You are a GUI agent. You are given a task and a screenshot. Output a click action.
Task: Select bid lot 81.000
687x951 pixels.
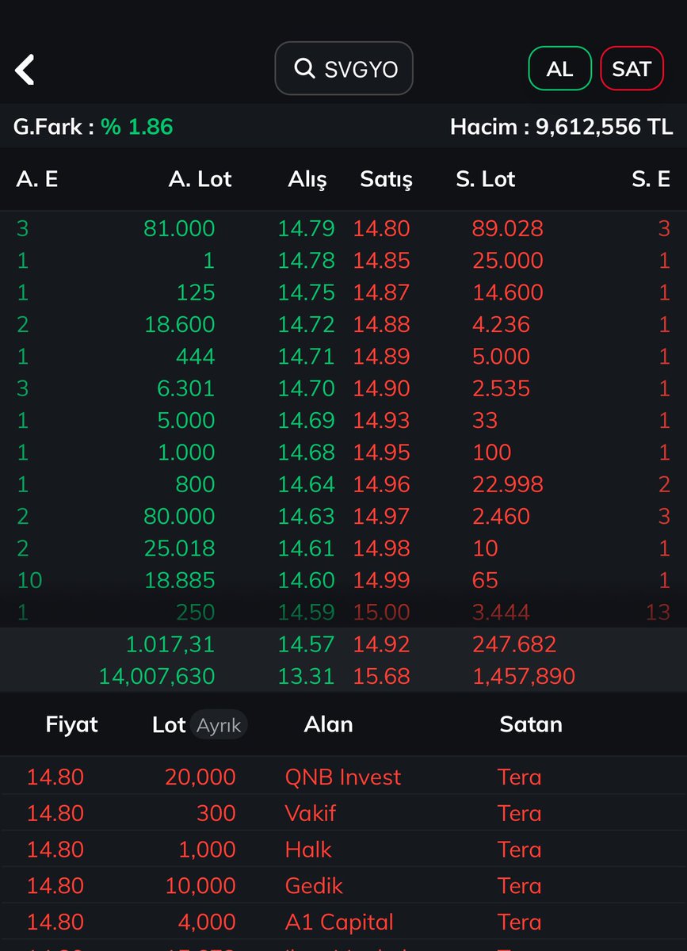[179, 229]
